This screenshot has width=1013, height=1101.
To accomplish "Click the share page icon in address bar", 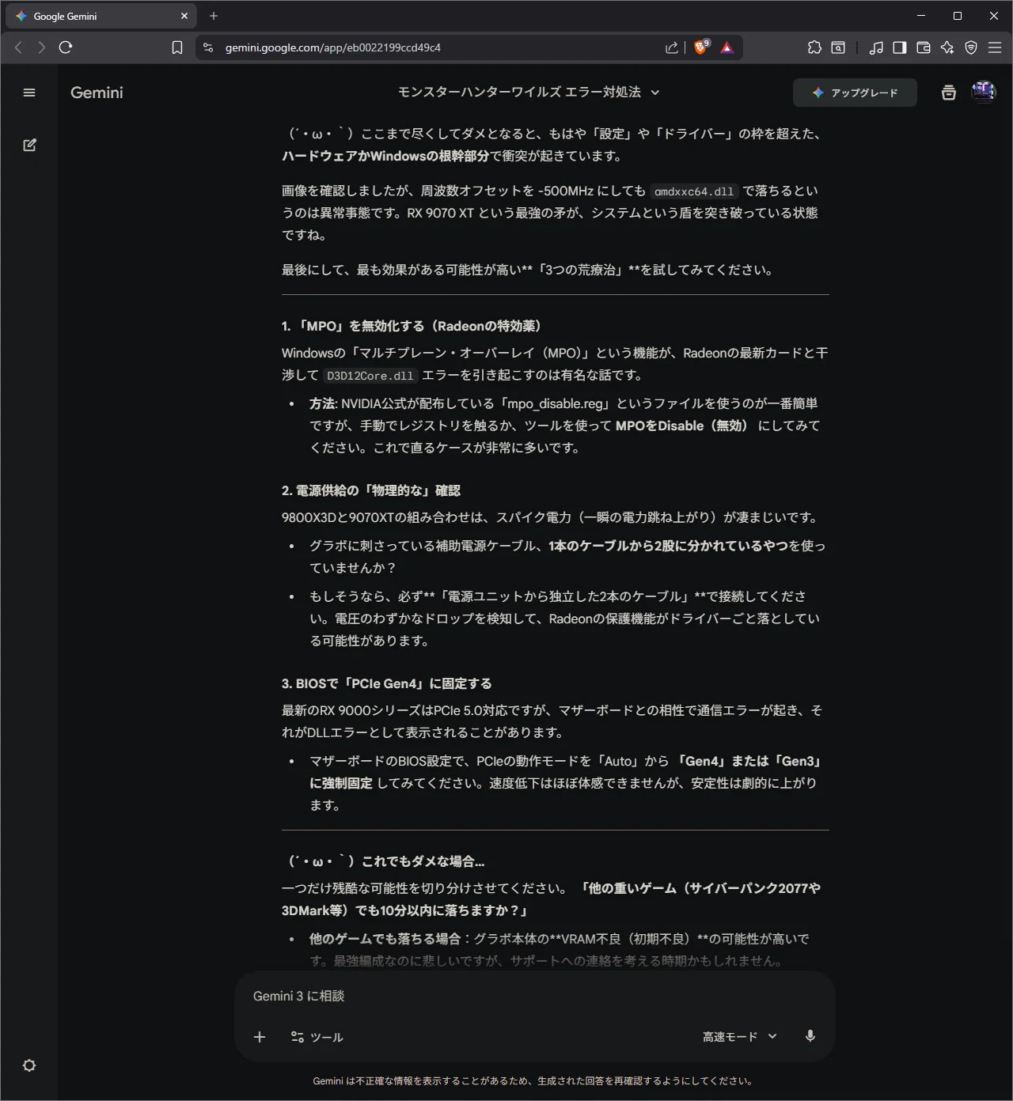I will [x=672, y=47].
